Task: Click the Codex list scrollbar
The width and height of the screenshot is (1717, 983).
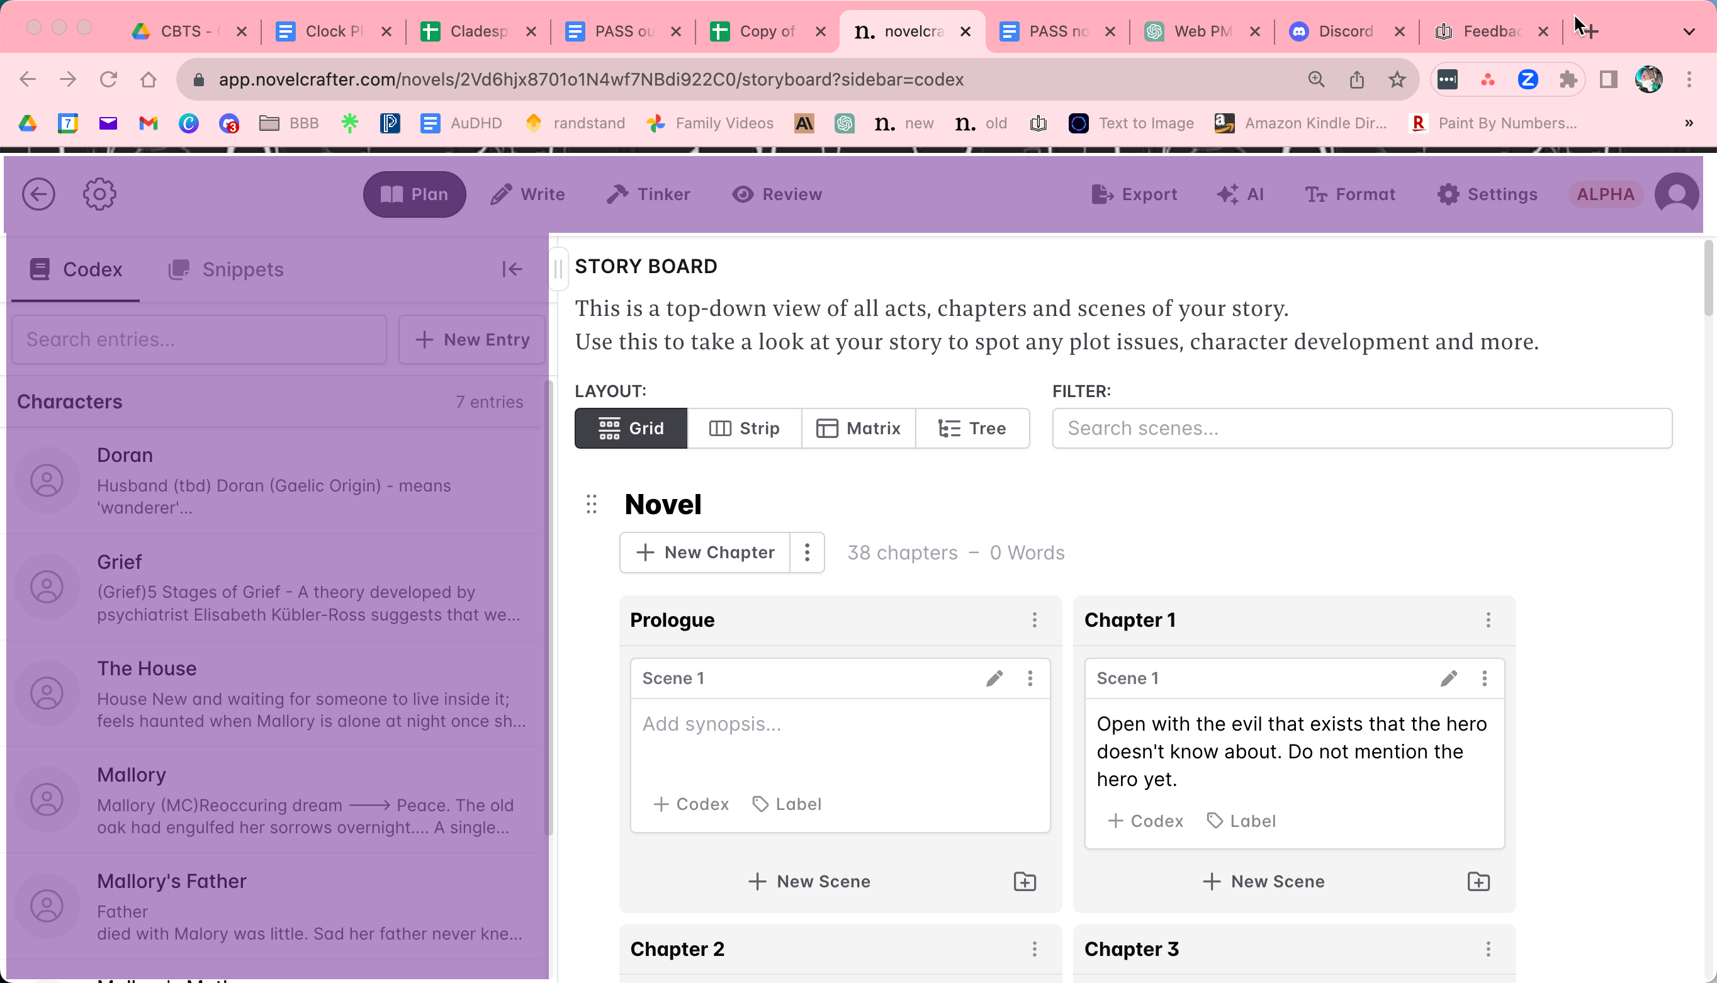Action: [549, 608]
